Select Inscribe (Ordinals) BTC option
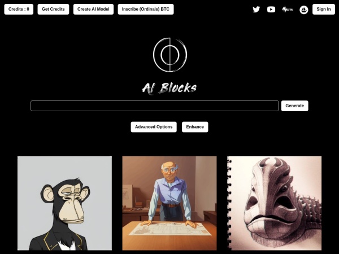 pyautogui.click(x=146, y=9)
